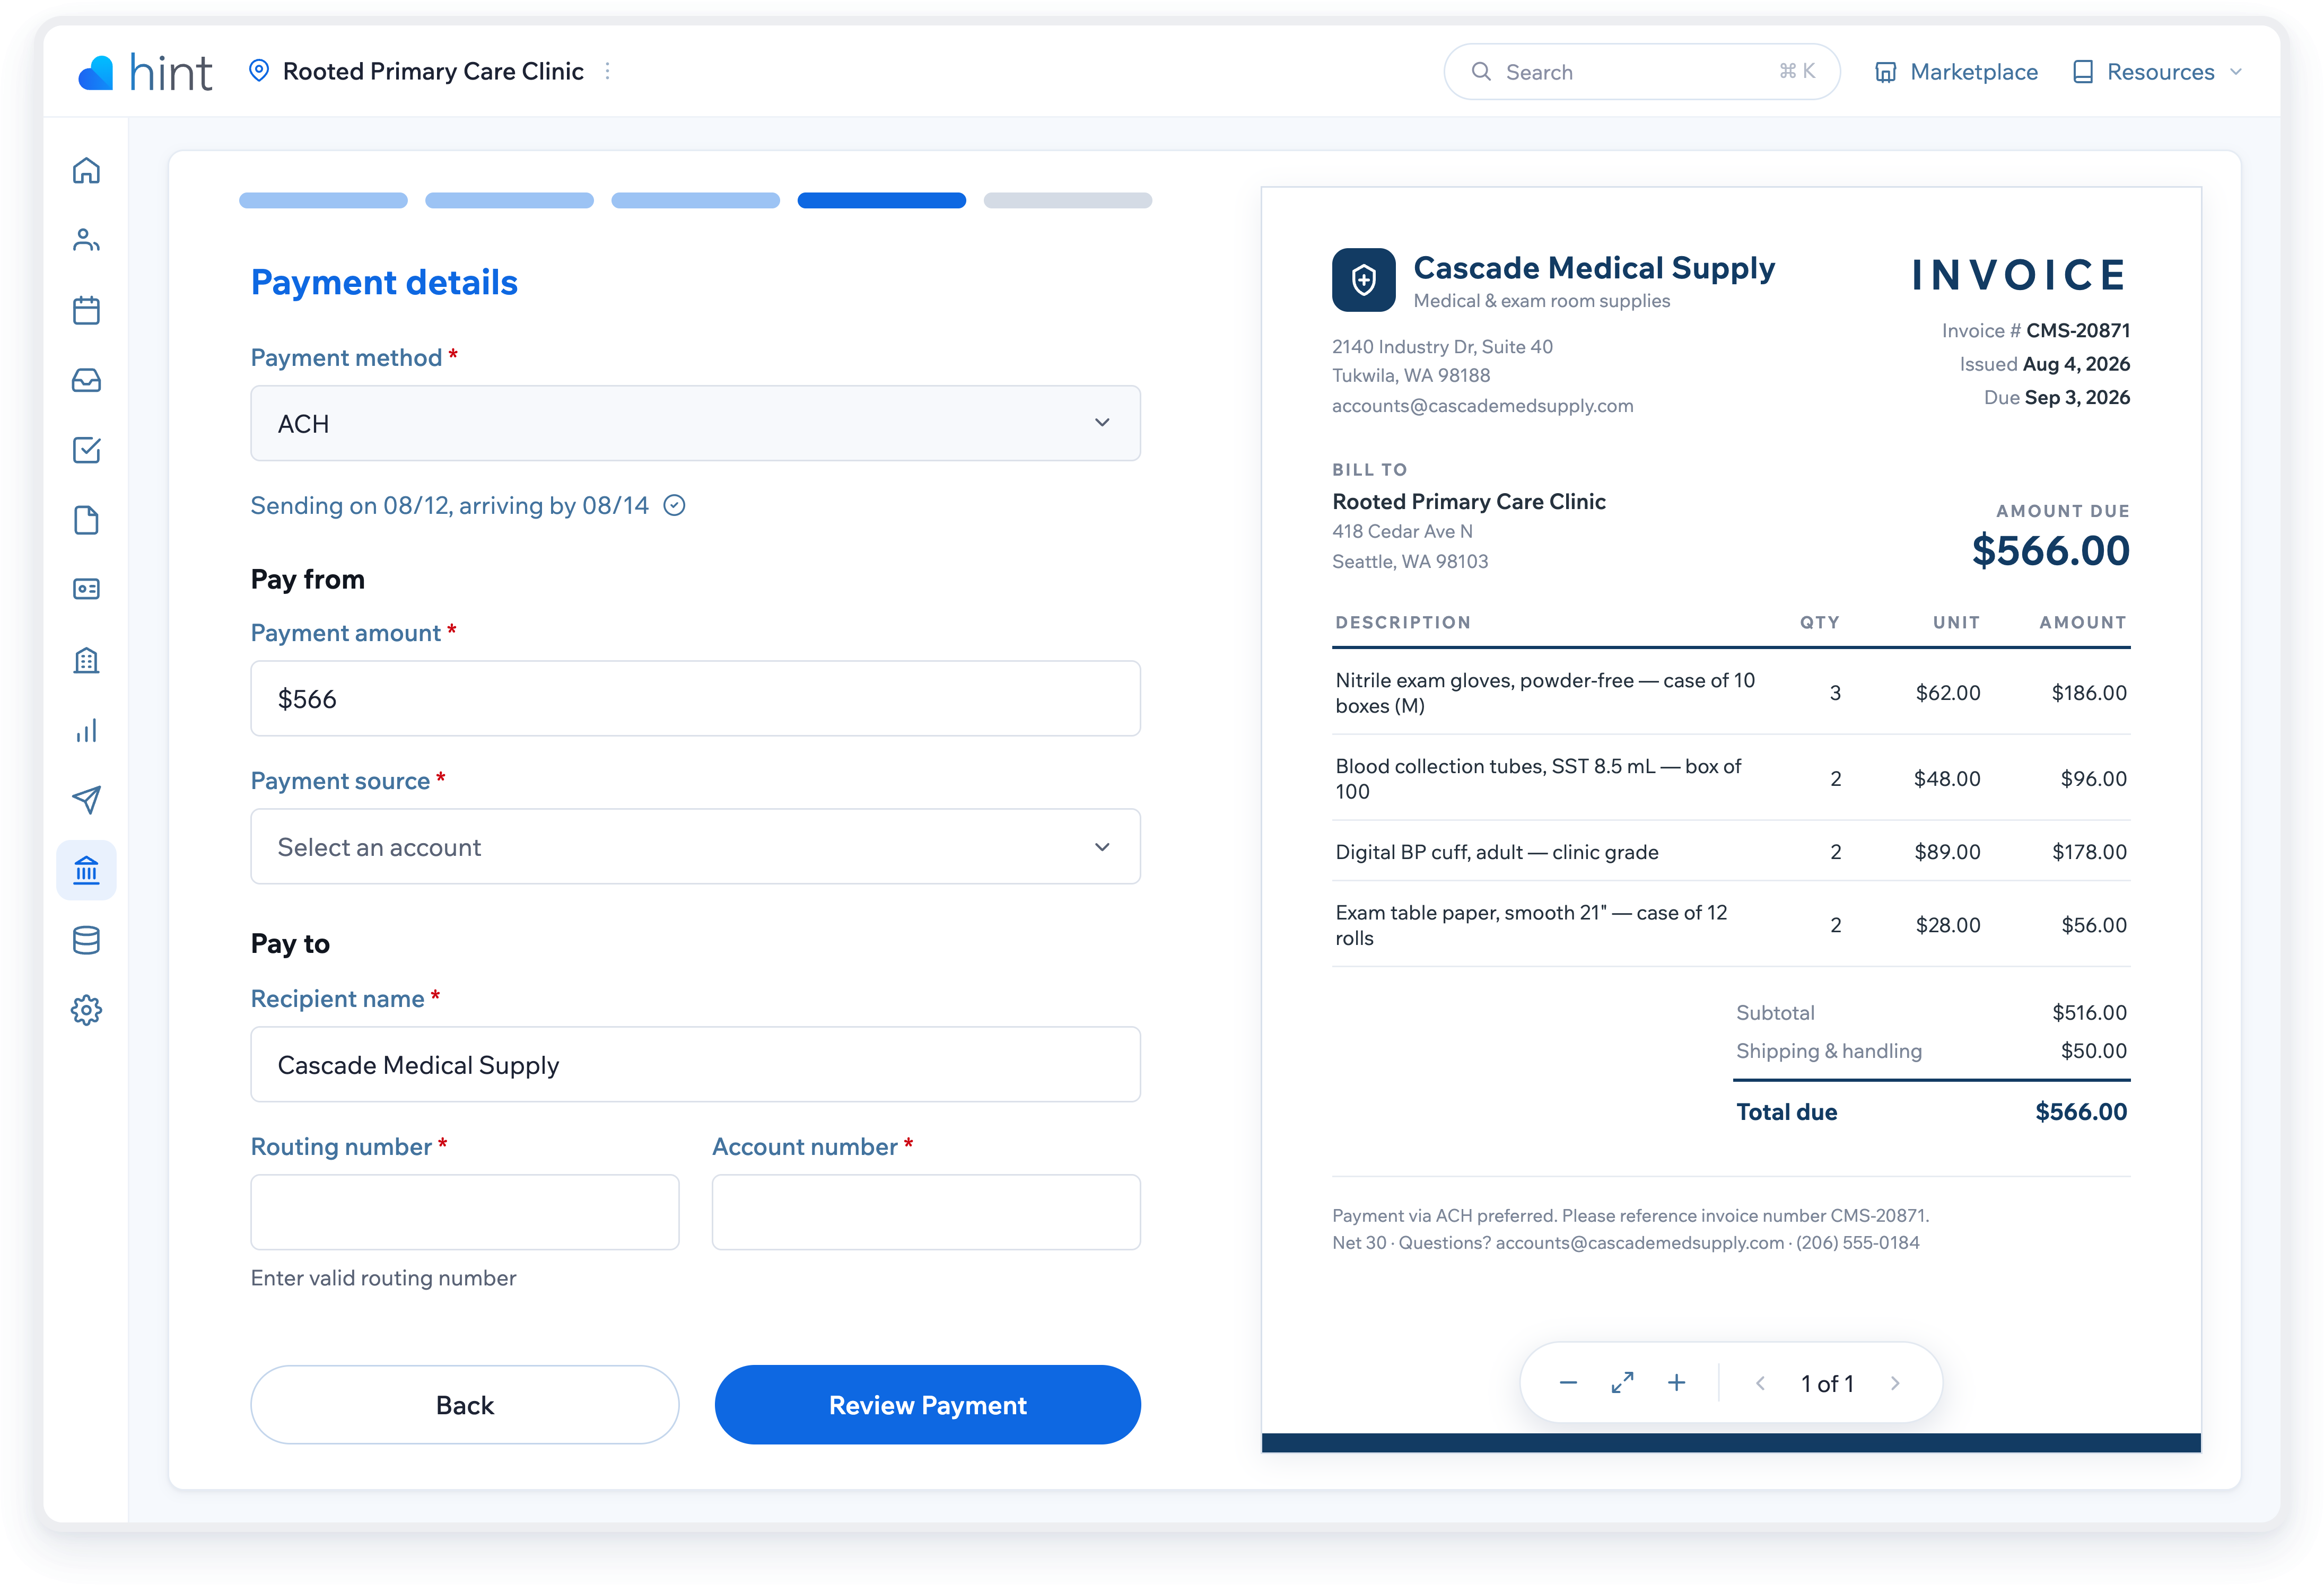Select Rooted Primary Care Clinic location
This screenshot has width=2324, height=1585.
click(433, 71)
